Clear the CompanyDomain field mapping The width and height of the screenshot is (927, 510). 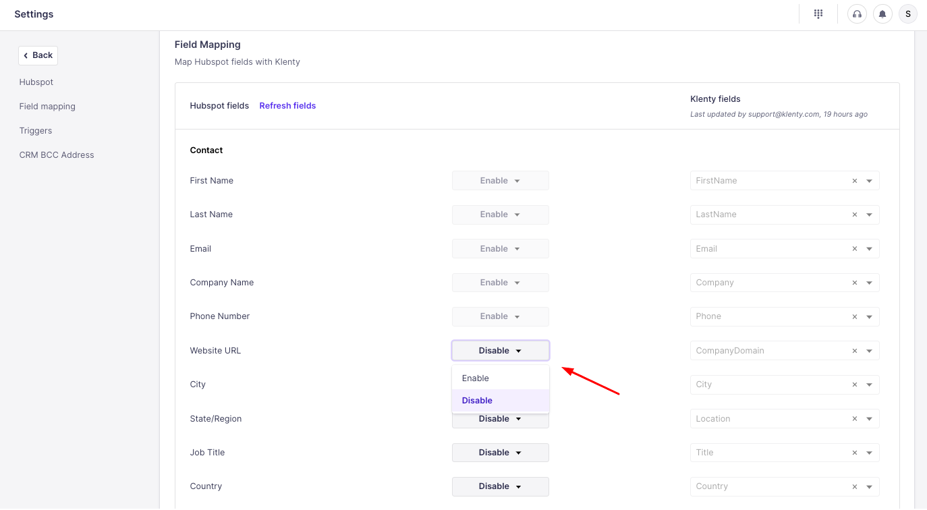(855, 351)
